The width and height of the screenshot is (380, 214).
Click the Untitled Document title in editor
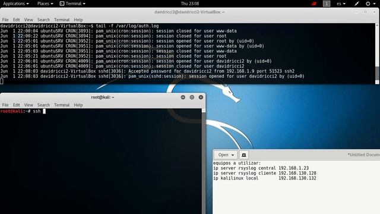point(363,155)
